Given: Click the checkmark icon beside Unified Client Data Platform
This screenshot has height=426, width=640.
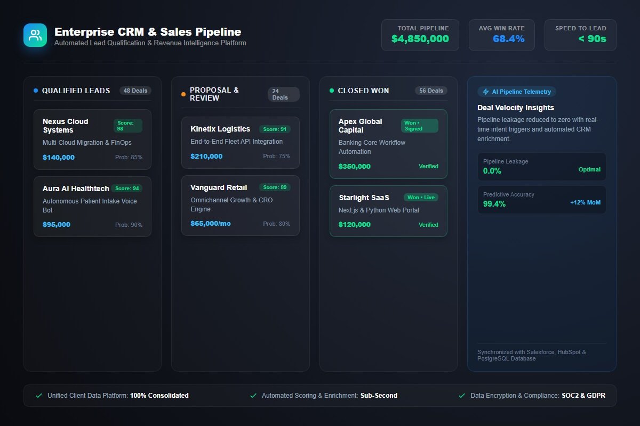Looking at the screenshot, I should tap(39, 396).
